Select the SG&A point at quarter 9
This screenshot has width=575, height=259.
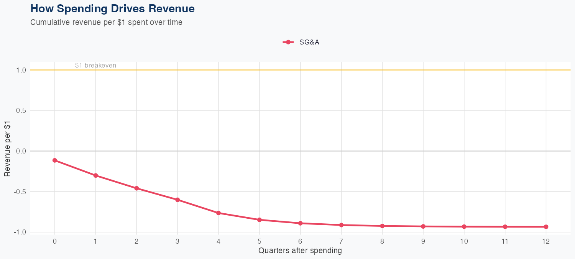(423, 226)
